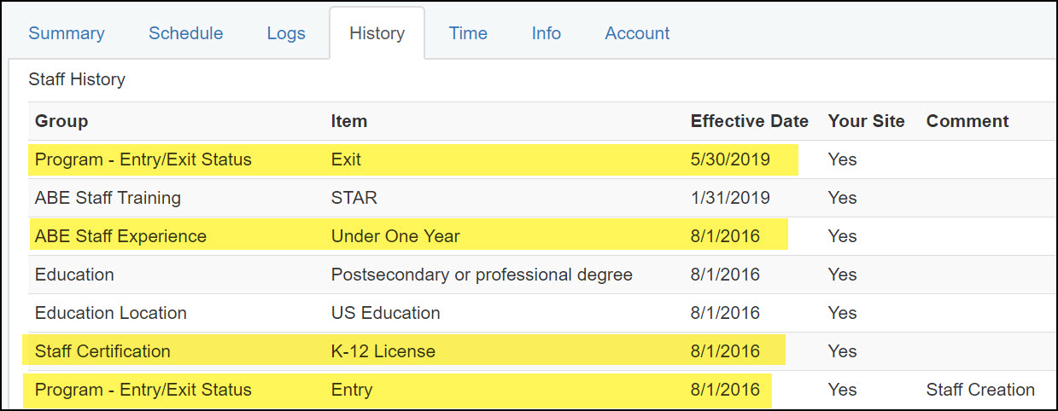Switch to the Info tab
The image size is (1058, 411).
pyautogui.click(x=547, y=33)
